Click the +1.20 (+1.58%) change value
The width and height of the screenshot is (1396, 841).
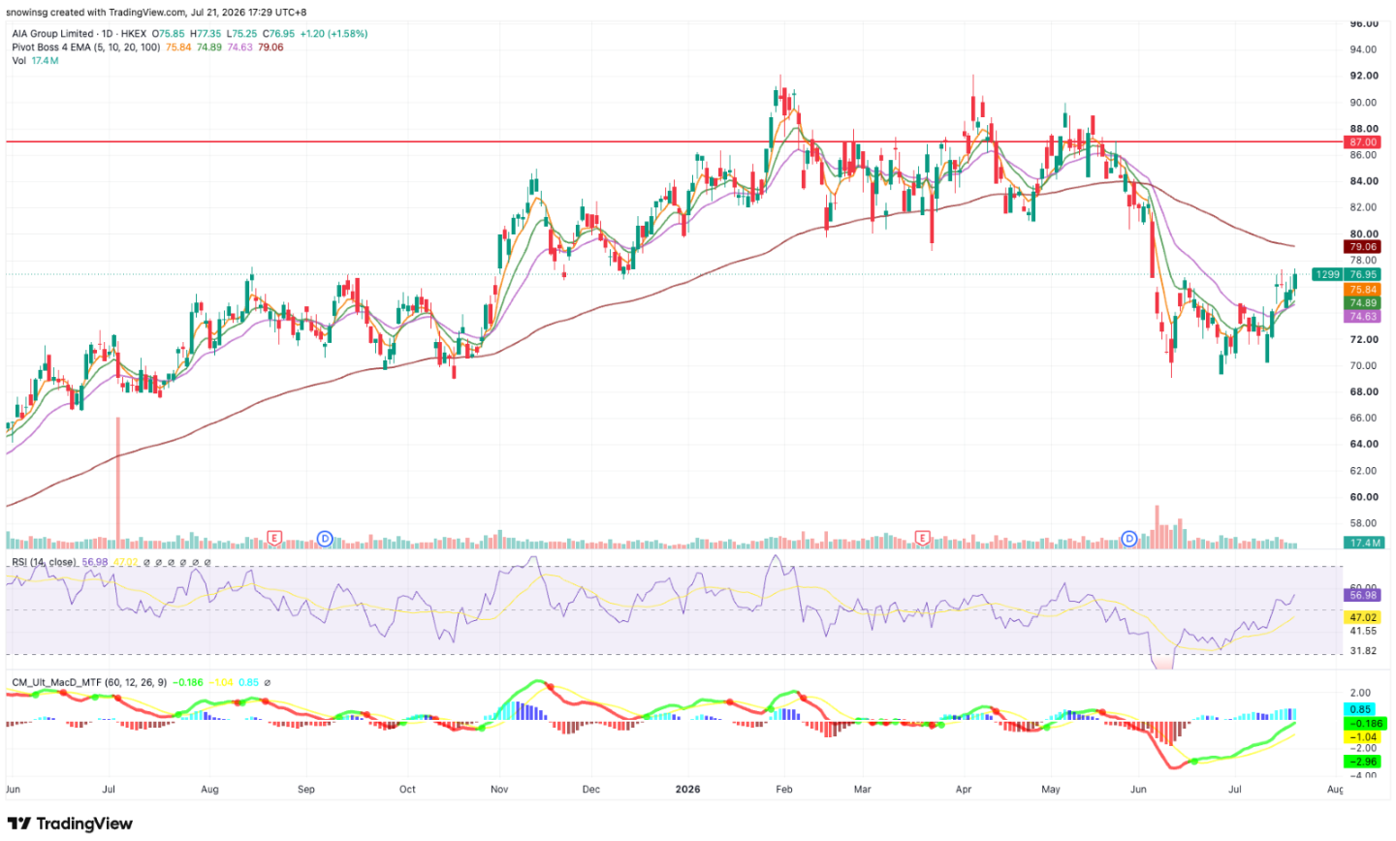(333, 34)
